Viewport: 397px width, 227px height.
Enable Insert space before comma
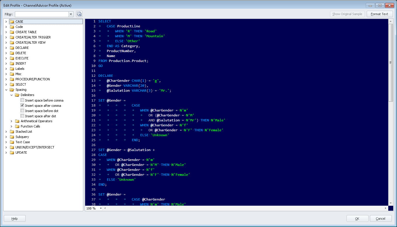coord(22,100)
